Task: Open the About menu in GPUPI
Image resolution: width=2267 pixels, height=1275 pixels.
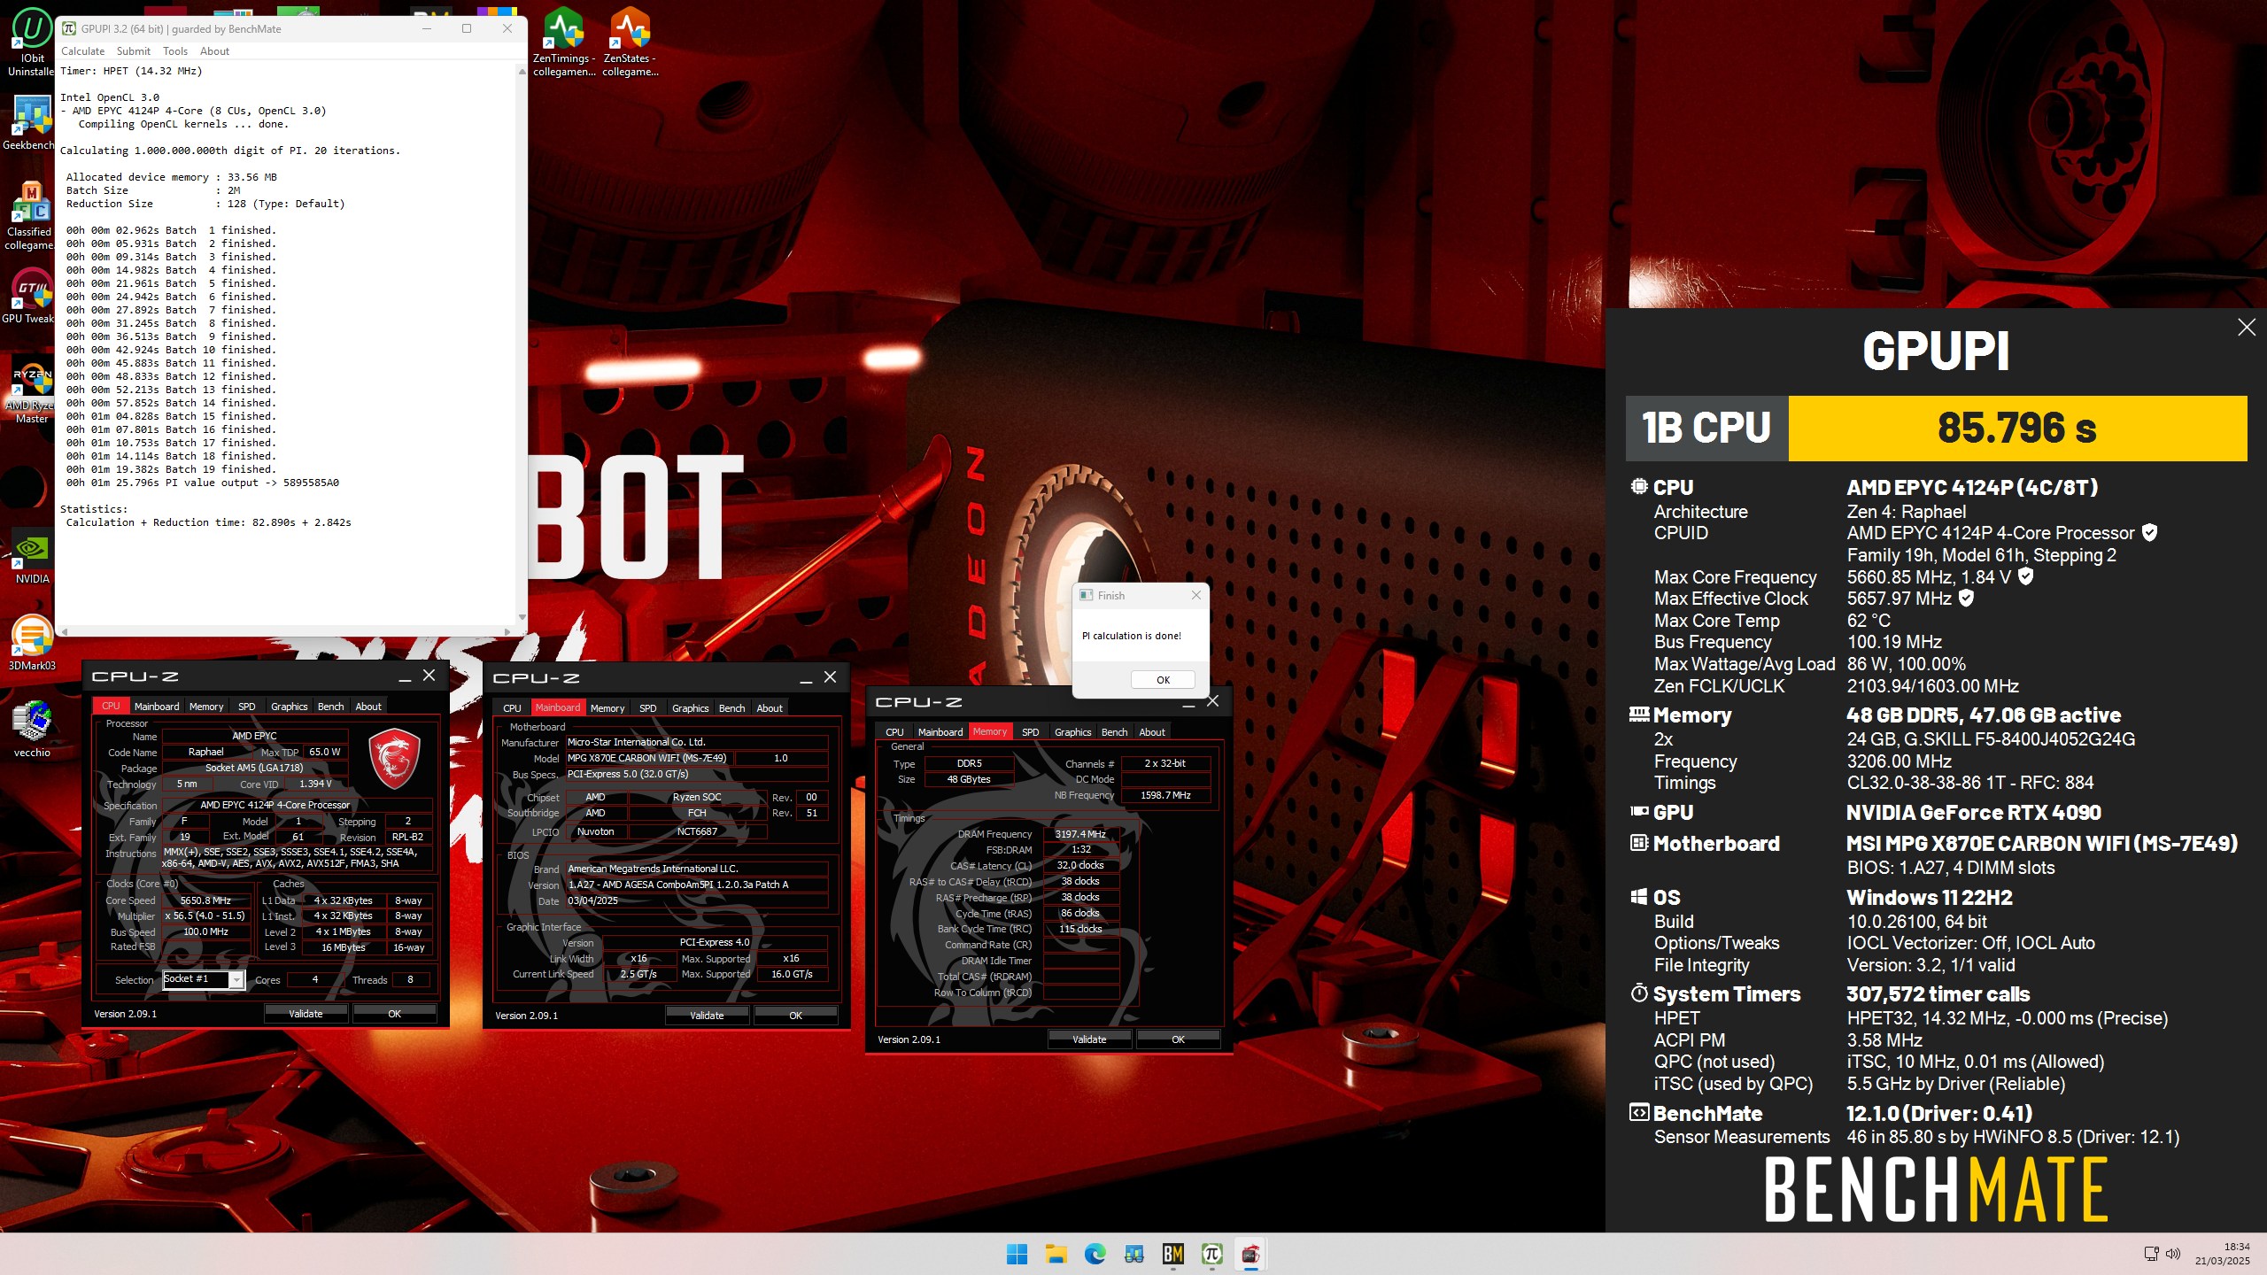Action: 214,51
